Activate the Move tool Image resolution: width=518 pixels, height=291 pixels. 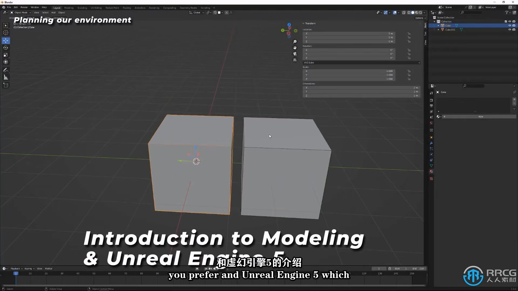coord(6,41)
